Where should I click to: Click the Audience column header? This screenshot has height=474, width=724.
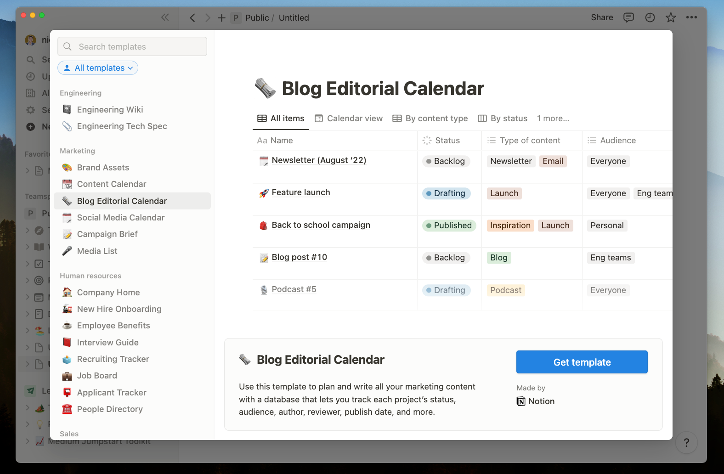627,141
